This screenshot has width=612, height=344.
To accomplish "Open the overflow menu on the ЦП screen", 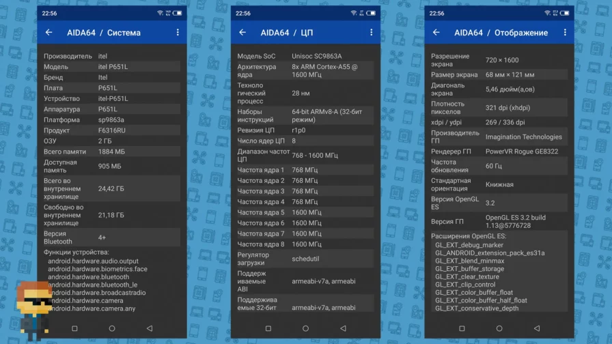I will click(x=372, y=33).
